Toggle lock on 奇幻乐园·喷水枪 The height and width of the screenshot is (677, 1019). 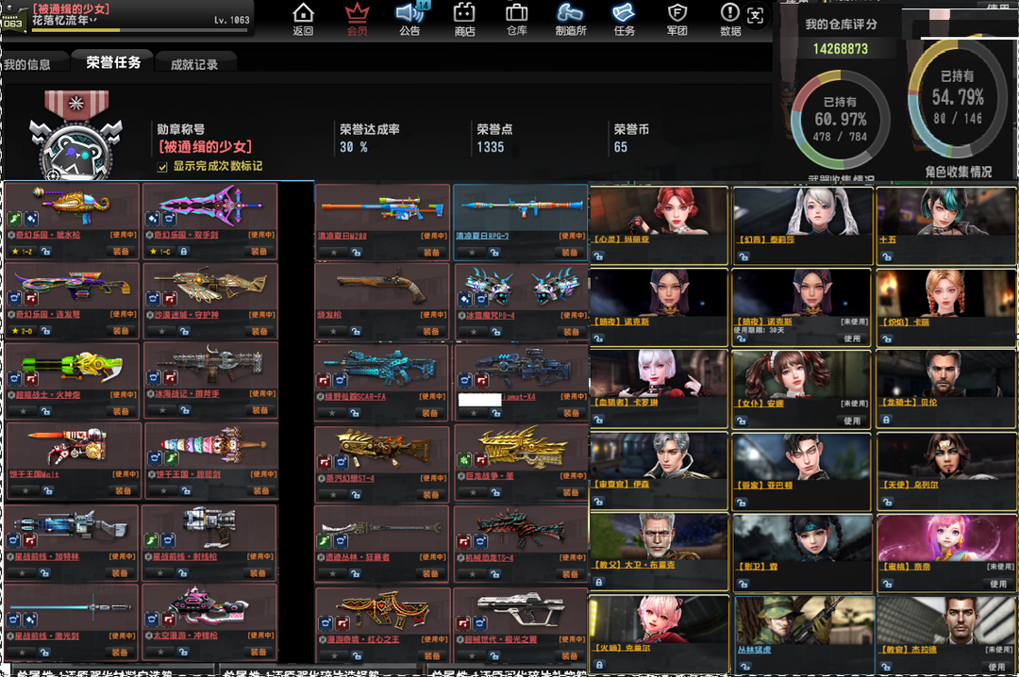coord(45,252)
